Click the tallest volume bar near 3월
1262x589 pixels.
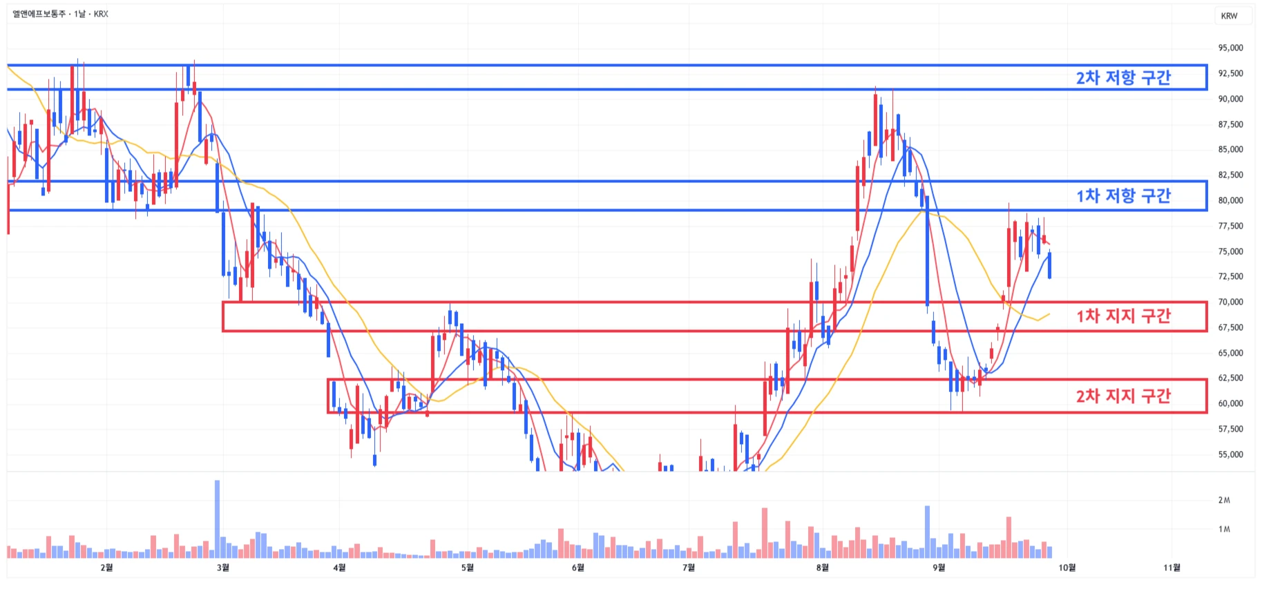click(x=217, y=519)
